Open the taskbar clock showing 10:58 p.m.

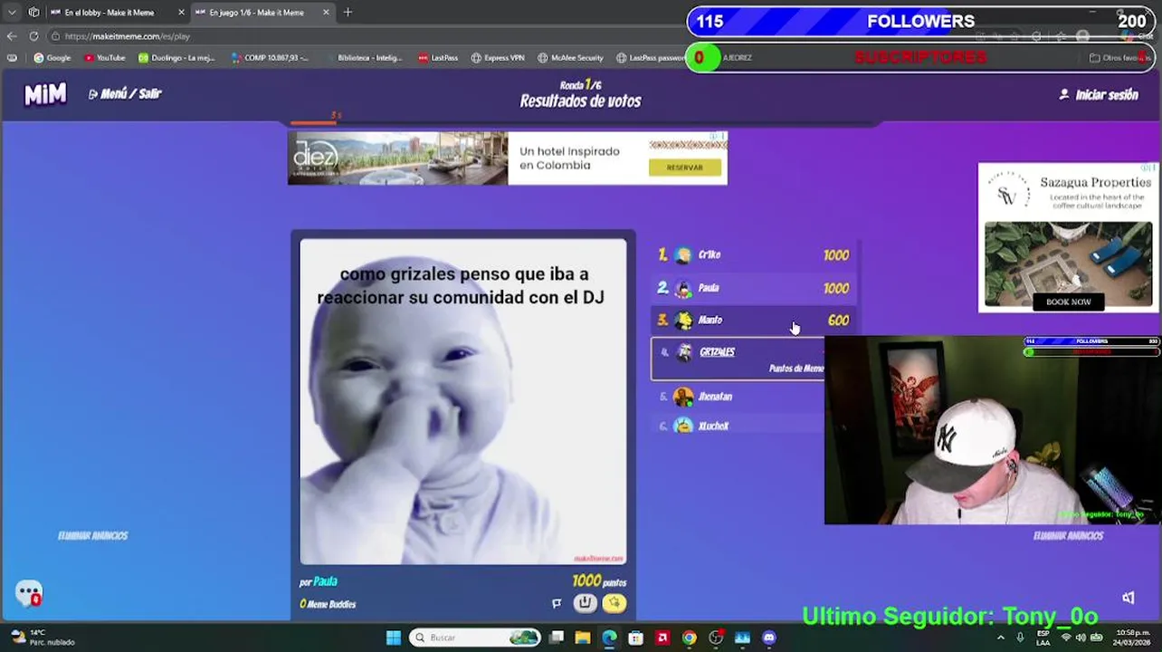[1133, 638]
